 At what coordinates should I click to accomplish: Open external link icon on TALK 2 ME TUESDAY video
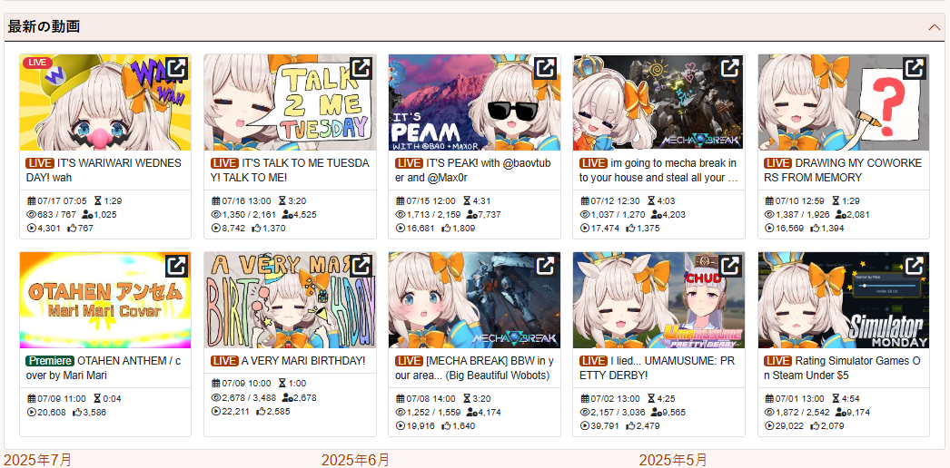tap(361, 68)
